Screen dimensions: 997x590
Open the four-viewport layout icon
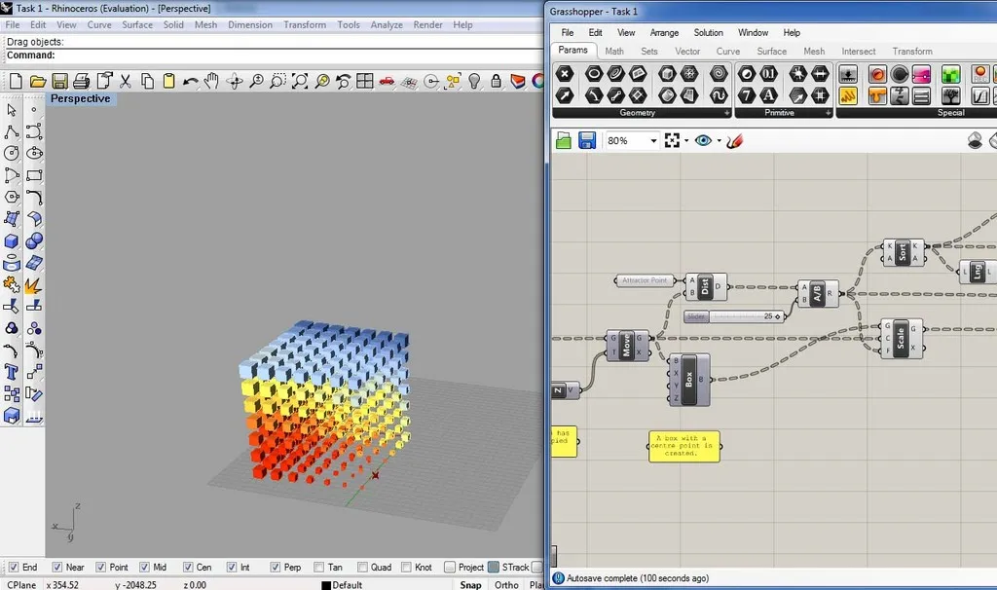tap(365, 81)
